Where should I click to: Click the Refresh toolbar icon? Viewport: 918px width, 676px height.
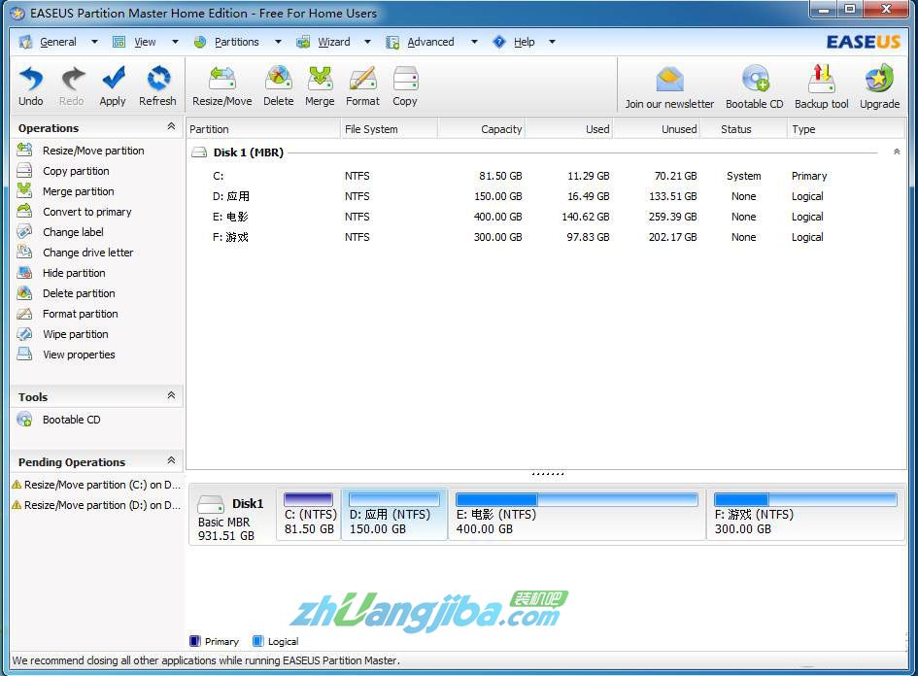157,85
